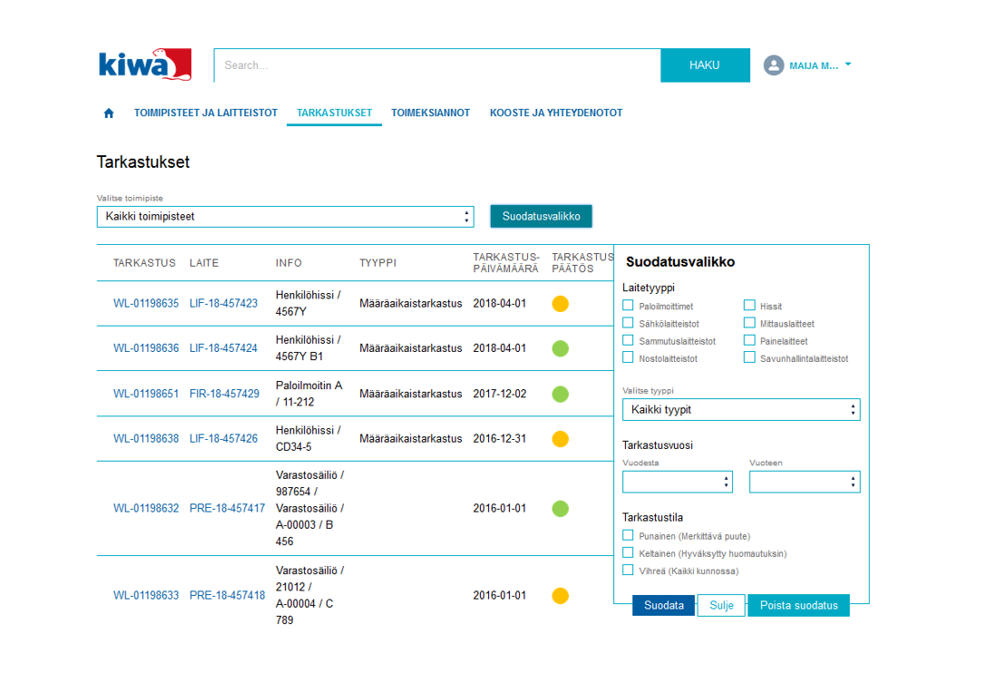Go to the home icon

[109, 113]
